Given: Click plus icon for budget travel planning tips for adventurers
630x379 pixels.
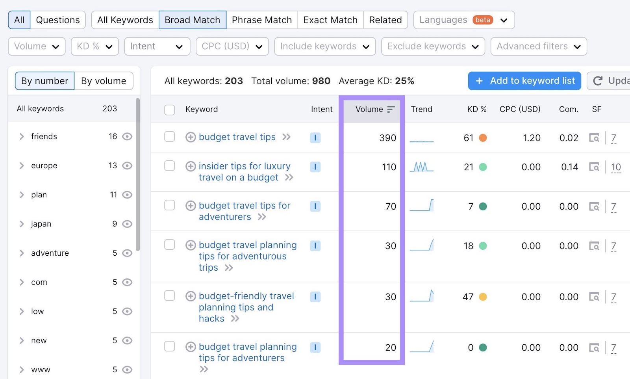Looking at the screenshot, I should (x=191, y=347).
